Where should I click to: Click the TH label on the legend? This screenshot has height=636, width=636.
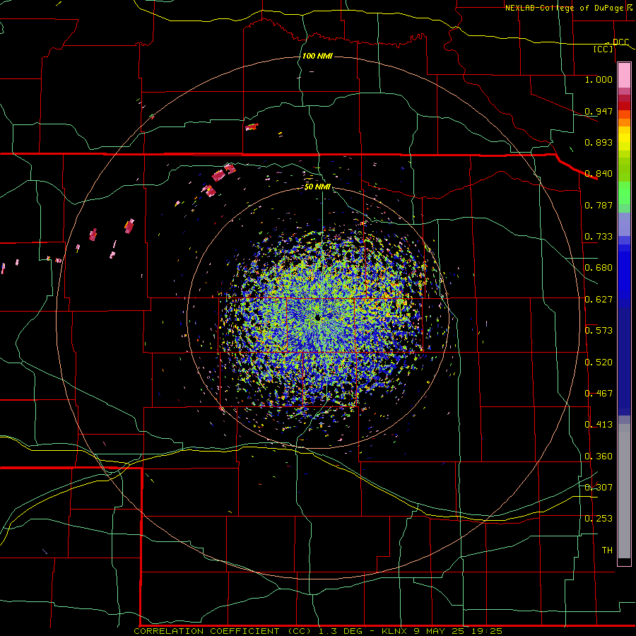pyautogui.click(x=607, y=550)
